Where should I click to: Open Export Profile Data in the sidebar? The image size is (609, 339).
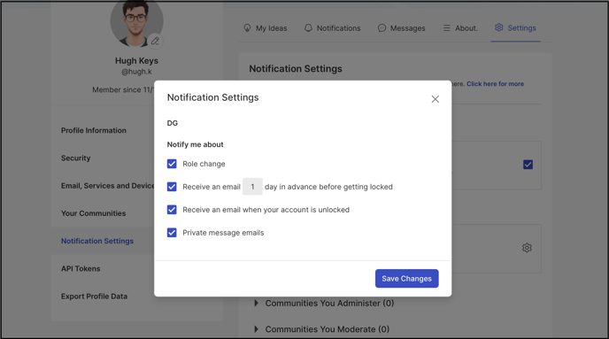[x=94, y=297]
